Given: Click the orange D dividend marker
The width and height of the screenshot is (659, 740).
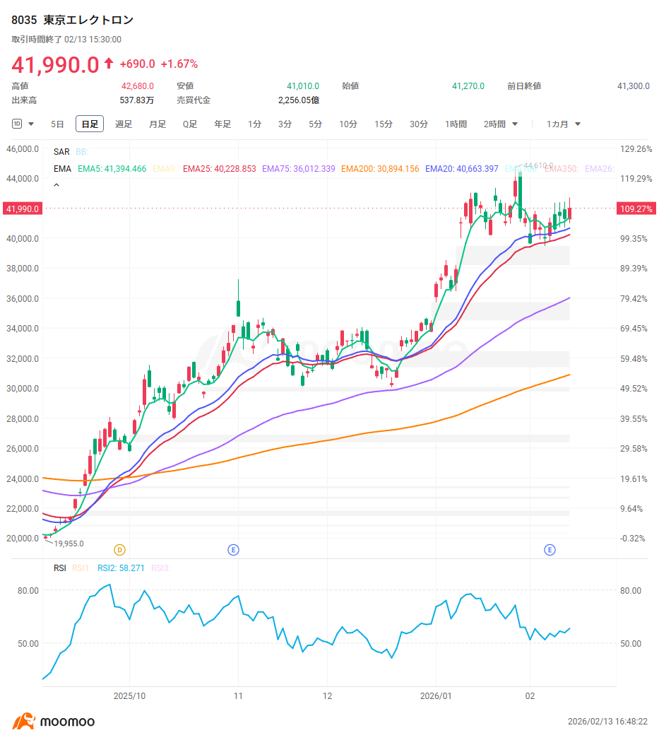Looking at the screenshot, I should (120, 550).
